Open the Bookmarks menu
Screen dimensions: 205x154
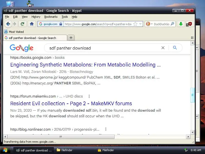tap(51, 17)
